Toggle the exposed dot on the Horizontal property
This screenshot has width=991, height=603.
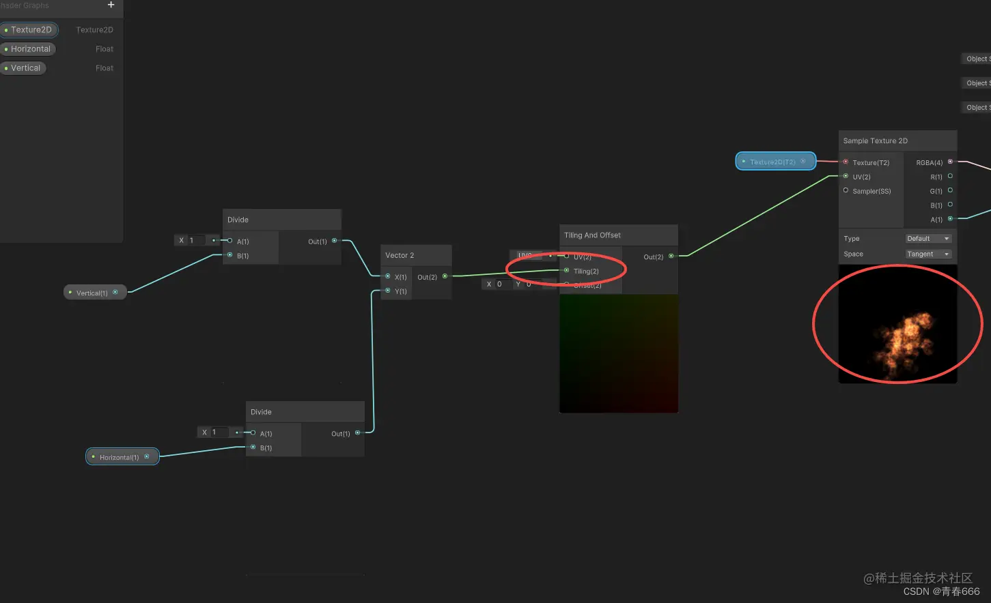(7, 48)
